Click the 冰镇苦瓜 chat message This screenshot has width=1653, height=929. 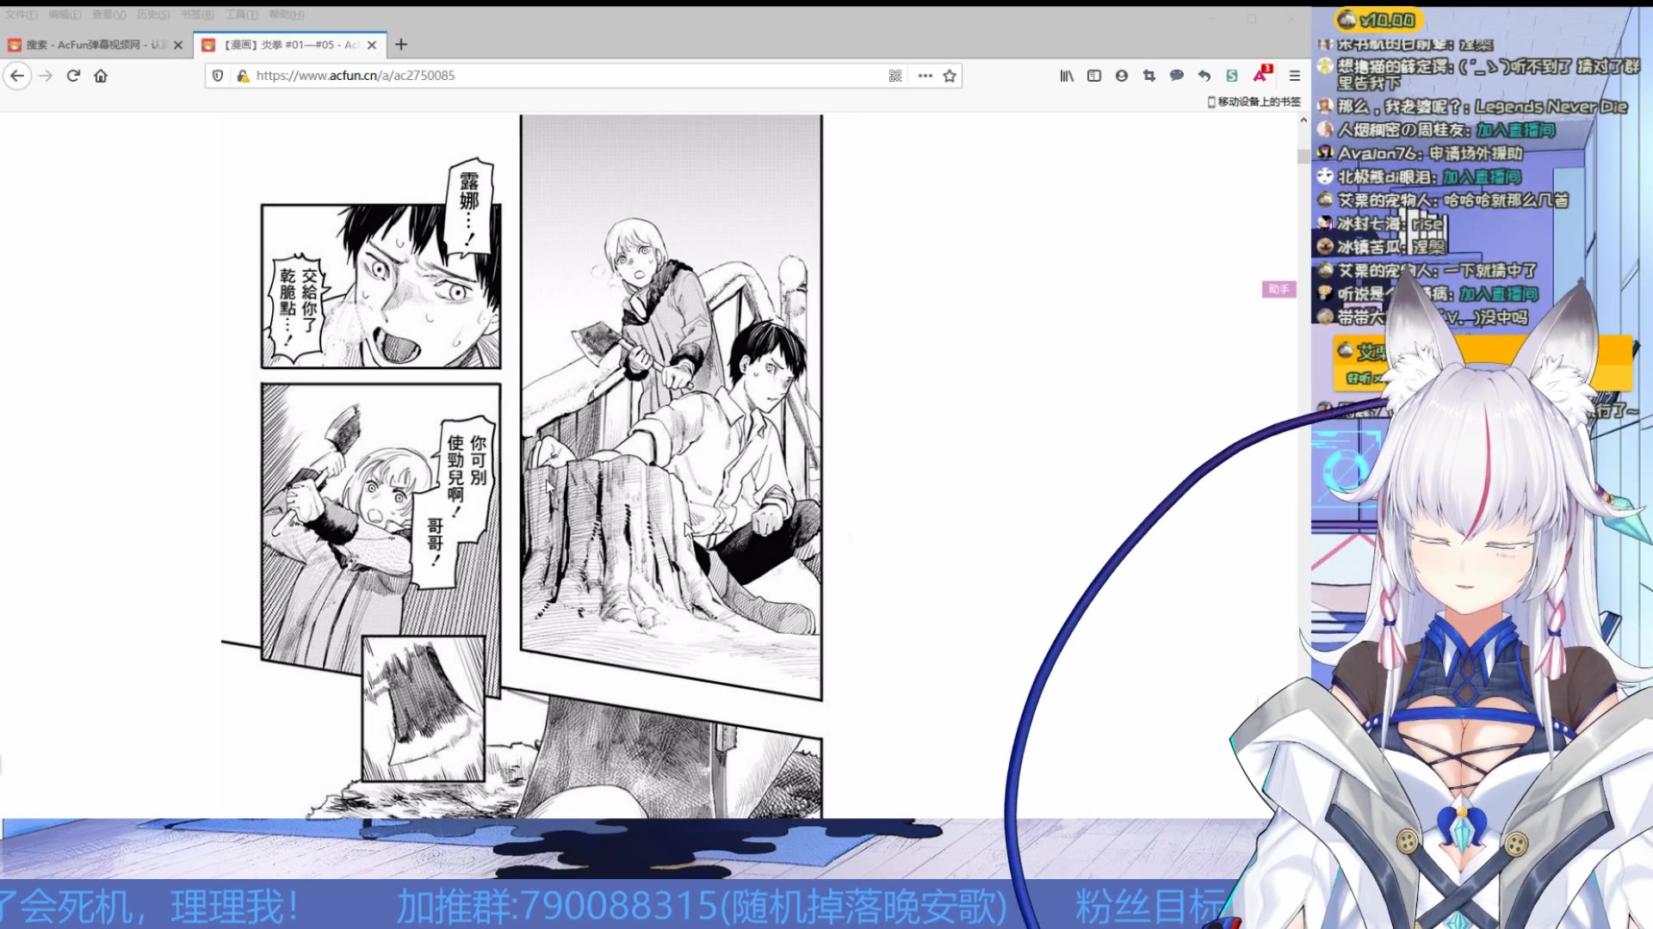click(1382, 247)
